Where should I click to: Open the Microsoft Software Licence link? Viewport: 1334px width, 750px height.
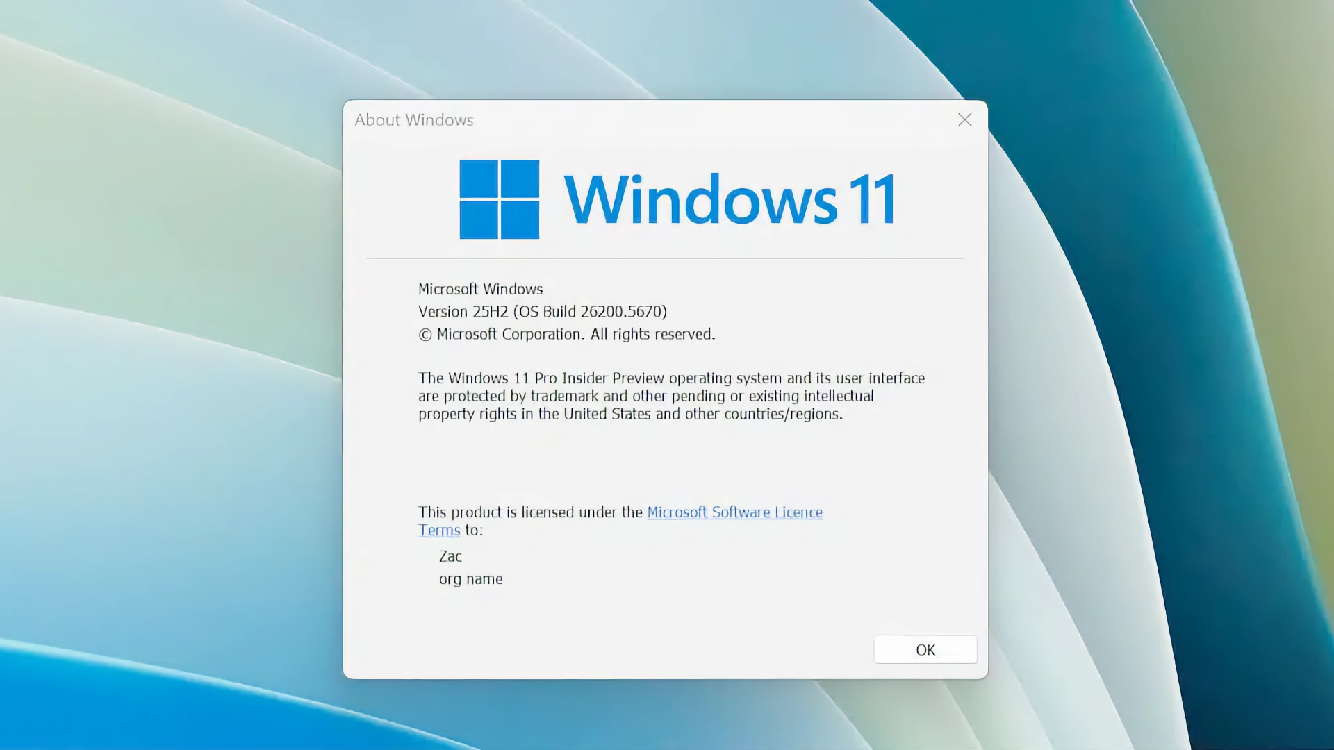tap(734, 512)
